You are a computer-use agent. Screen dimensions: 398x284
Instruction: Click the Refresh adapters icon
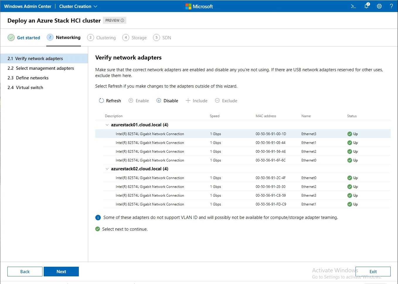tap(101, 101)
